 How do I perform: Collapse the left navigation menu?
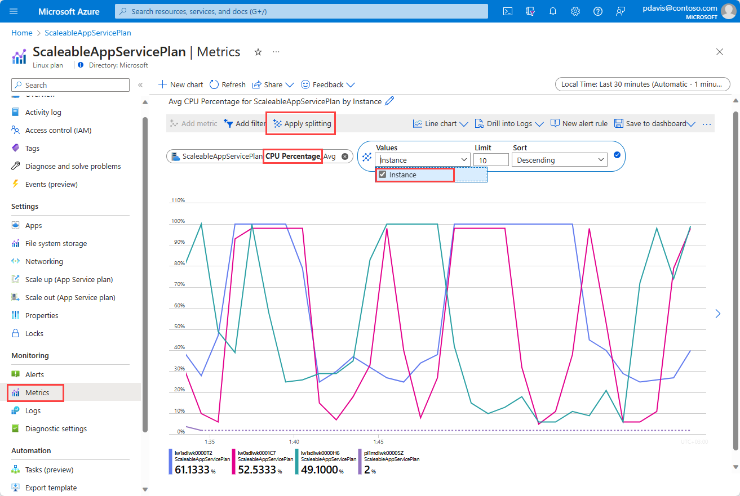(x=140, y=85)
